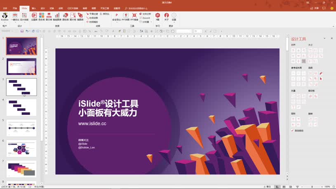
Task: Open the PPT瘦身 file slimming tool
Action: point(134,17)
